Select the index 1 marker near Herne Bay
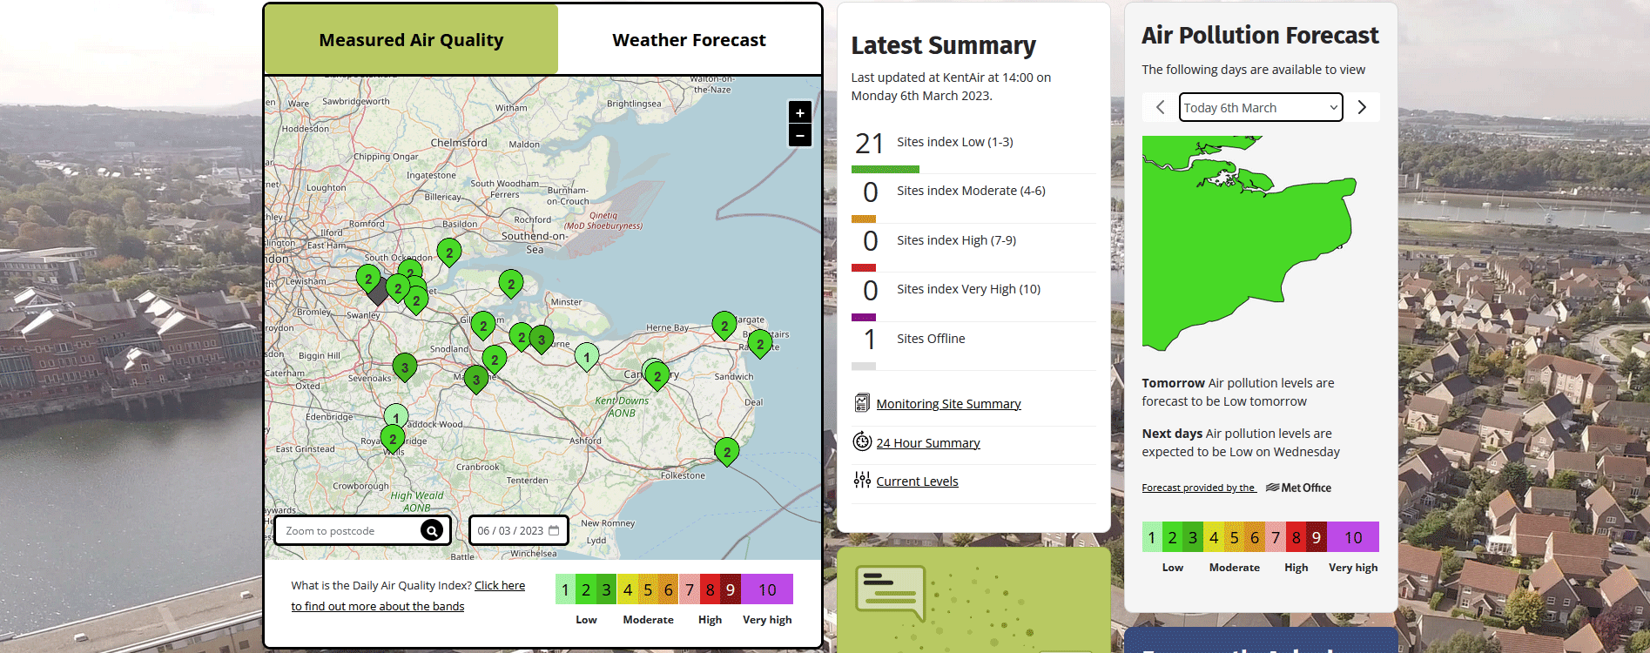The image size is (1650, 653). (x=587, y=357)
